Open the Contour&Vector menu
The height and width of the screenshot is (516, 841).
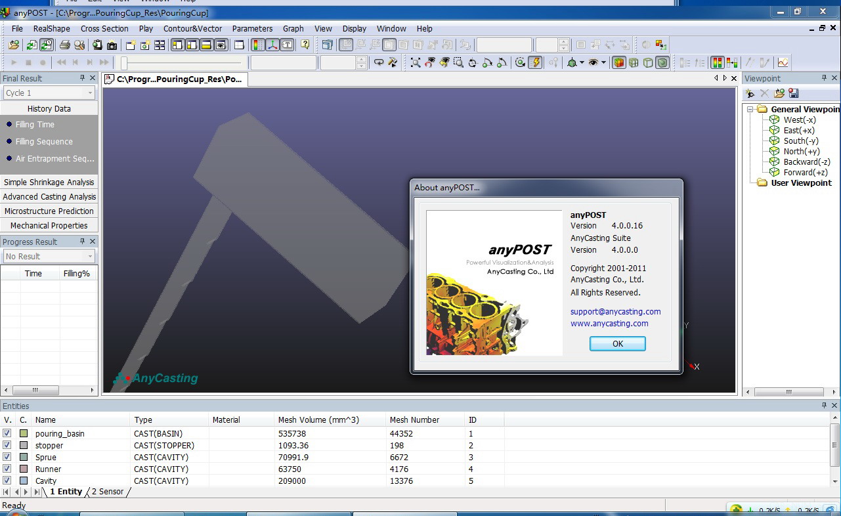192,28
